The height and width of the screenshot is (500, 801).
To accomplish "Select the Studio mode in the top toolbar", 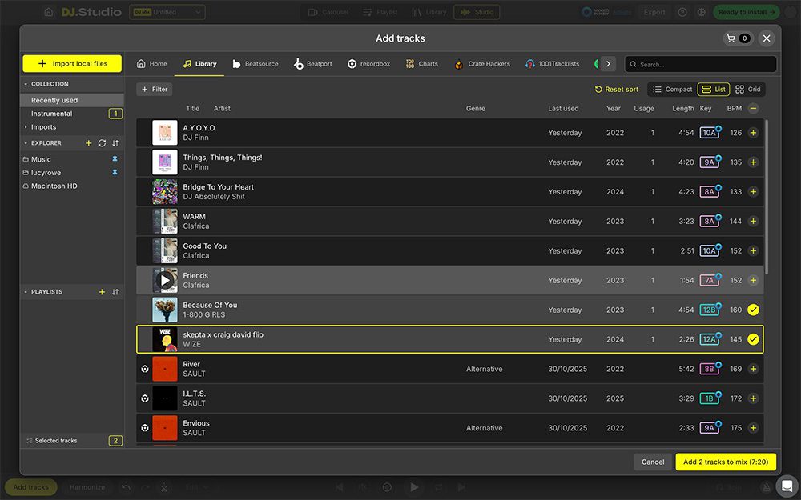I will pyautogui.click(x=477, y=12).
